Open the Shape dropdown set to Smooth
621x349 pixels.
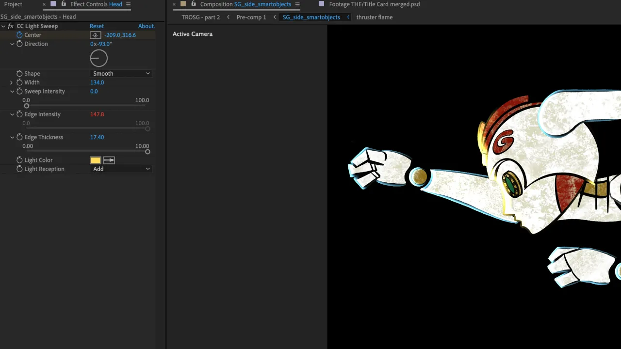[x=121, y=74]
